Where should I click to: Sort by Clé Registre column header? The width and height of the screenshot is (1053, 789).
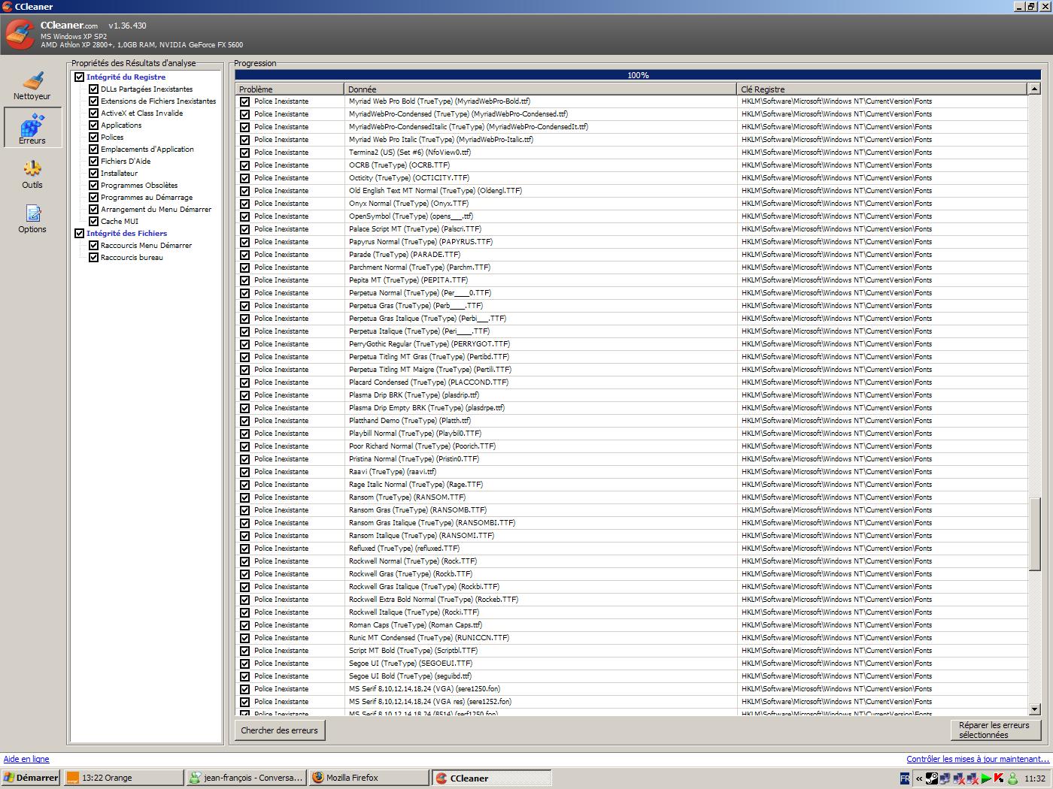point(880,89)
